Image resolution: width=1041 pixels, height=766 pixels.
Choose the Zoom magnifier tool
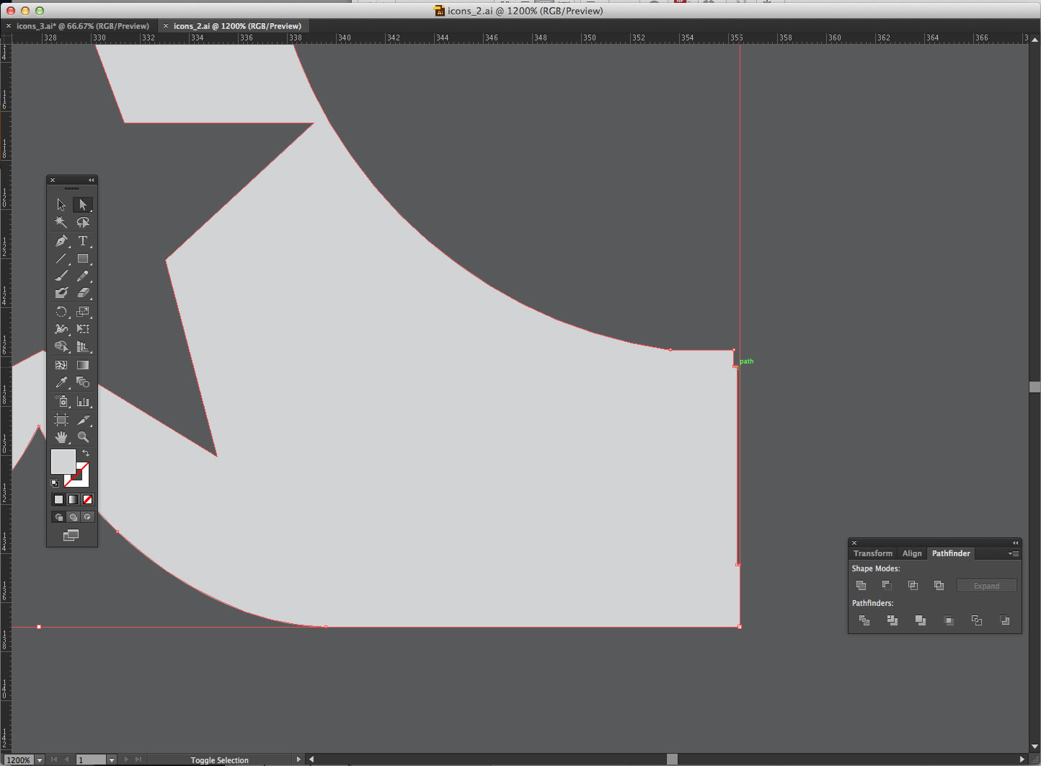[x=83, y=437]
